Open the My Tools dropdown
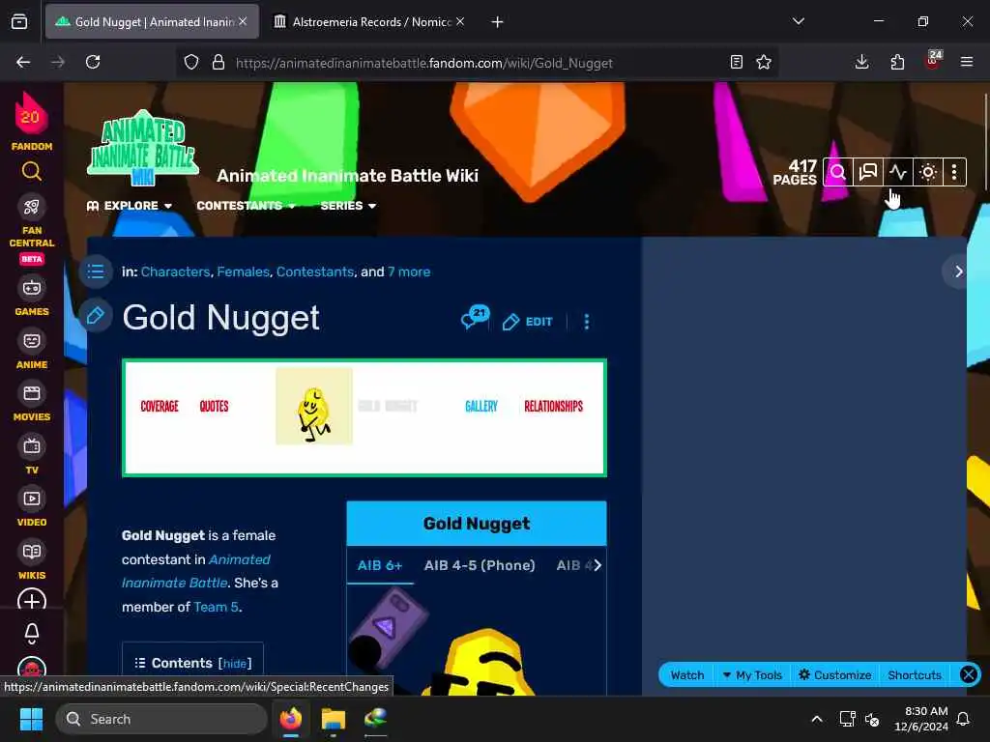 click(x=752, y=675)
